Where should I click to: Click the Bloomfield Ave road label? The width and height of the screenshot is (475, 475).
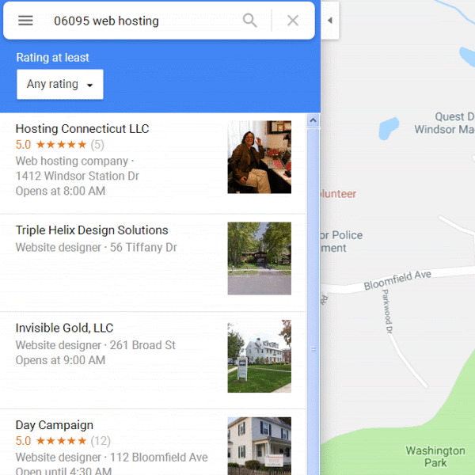click(x=397, y=280)
